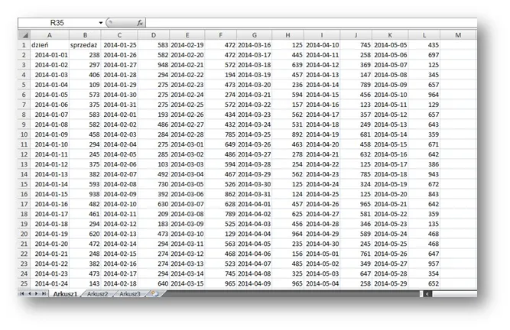This screenshot has height=330, width=510.
Task: Click cell with value 761
Action: (x=356, y=254)
